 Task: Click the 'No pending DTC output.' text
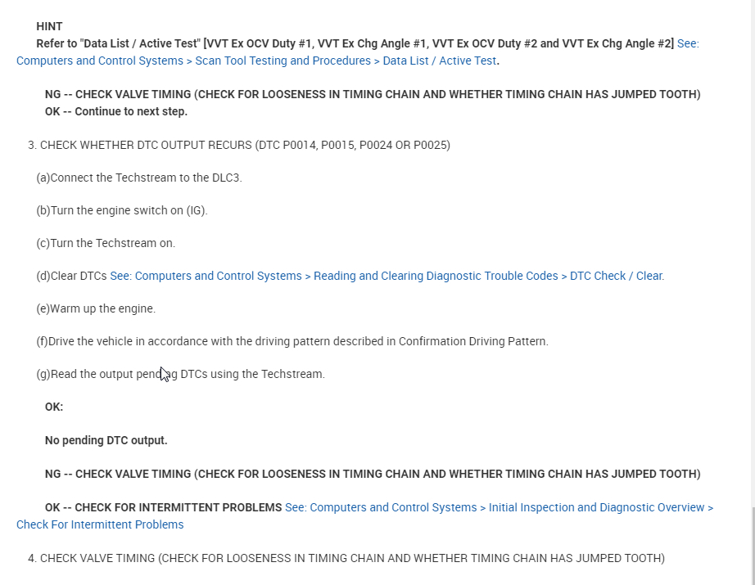(106, 440)
